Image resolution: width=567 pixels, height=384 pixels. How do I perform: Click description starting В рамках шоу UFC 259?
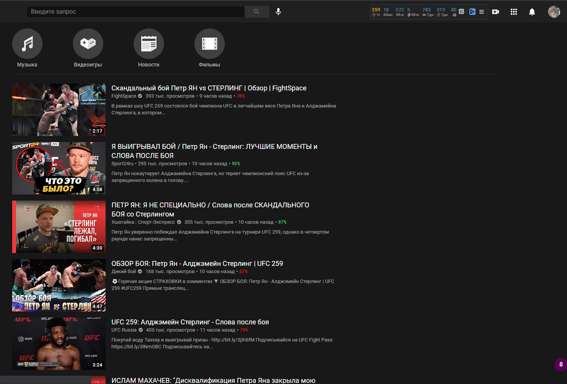223,110
